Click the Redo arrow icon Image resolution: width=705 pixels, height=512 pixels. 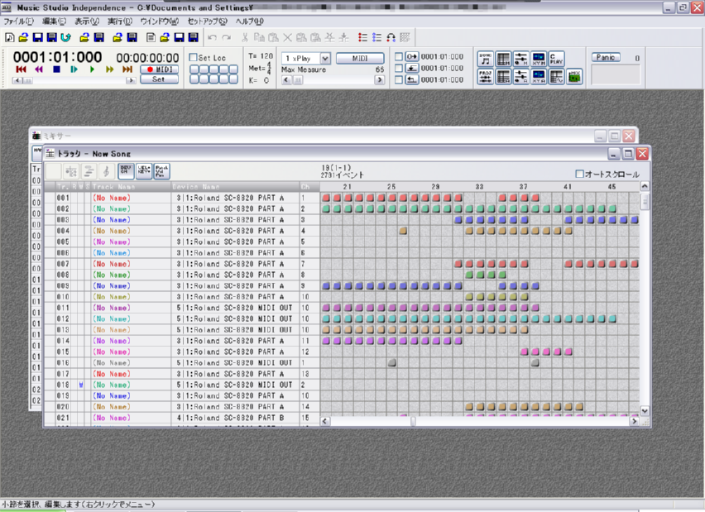click(x=227, y=38)
